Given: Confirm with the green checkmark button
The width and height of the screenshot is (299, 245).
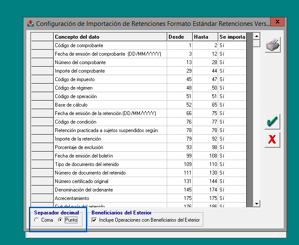Looking at the screenshot, I should tap(272, 122).
